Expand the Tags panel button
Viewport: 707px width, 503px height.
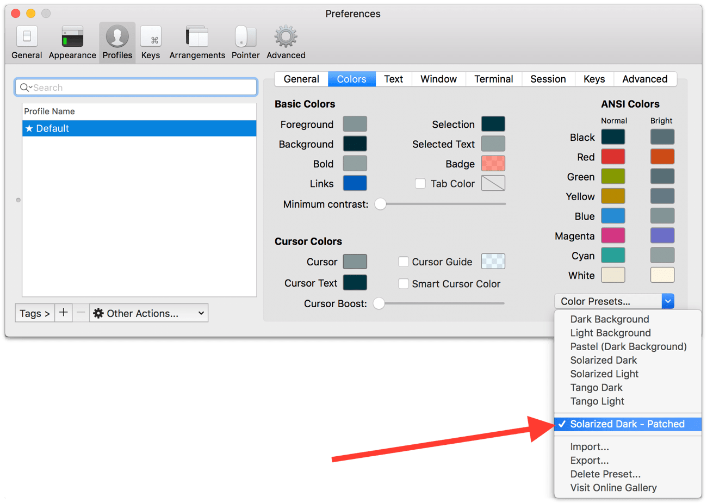click(x=35, y=313)
